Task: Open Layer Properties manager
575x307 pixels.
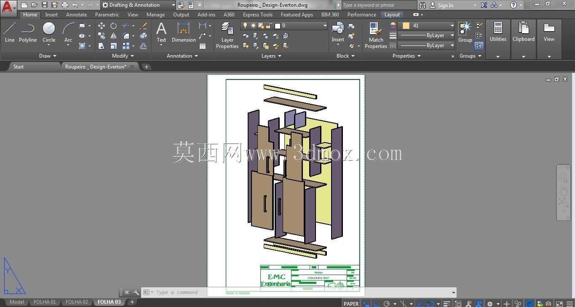Action: [227, 35]
